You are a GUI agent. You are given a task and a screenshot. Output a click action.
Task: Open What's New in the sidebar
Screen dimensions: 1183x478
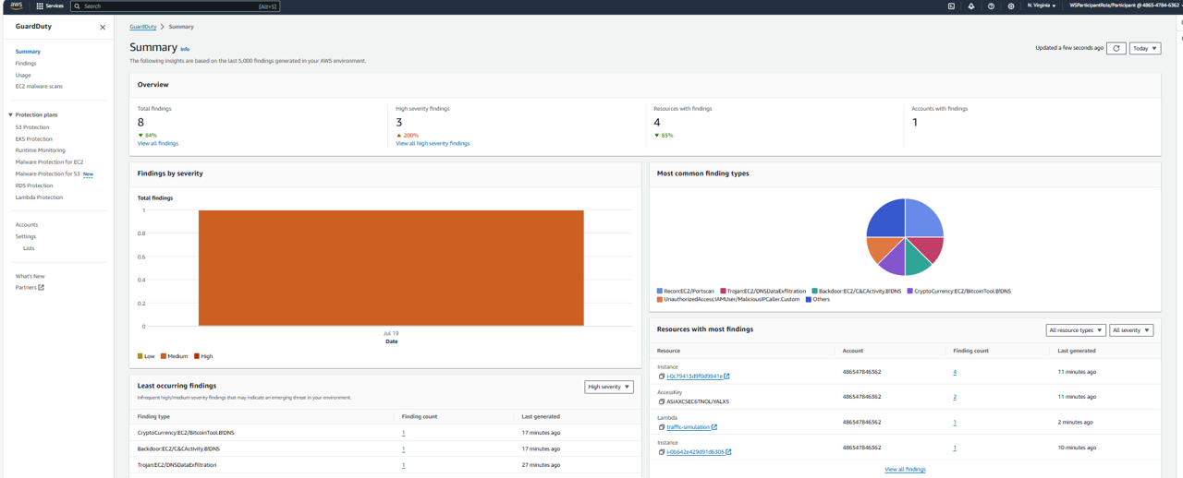point(30,276)
